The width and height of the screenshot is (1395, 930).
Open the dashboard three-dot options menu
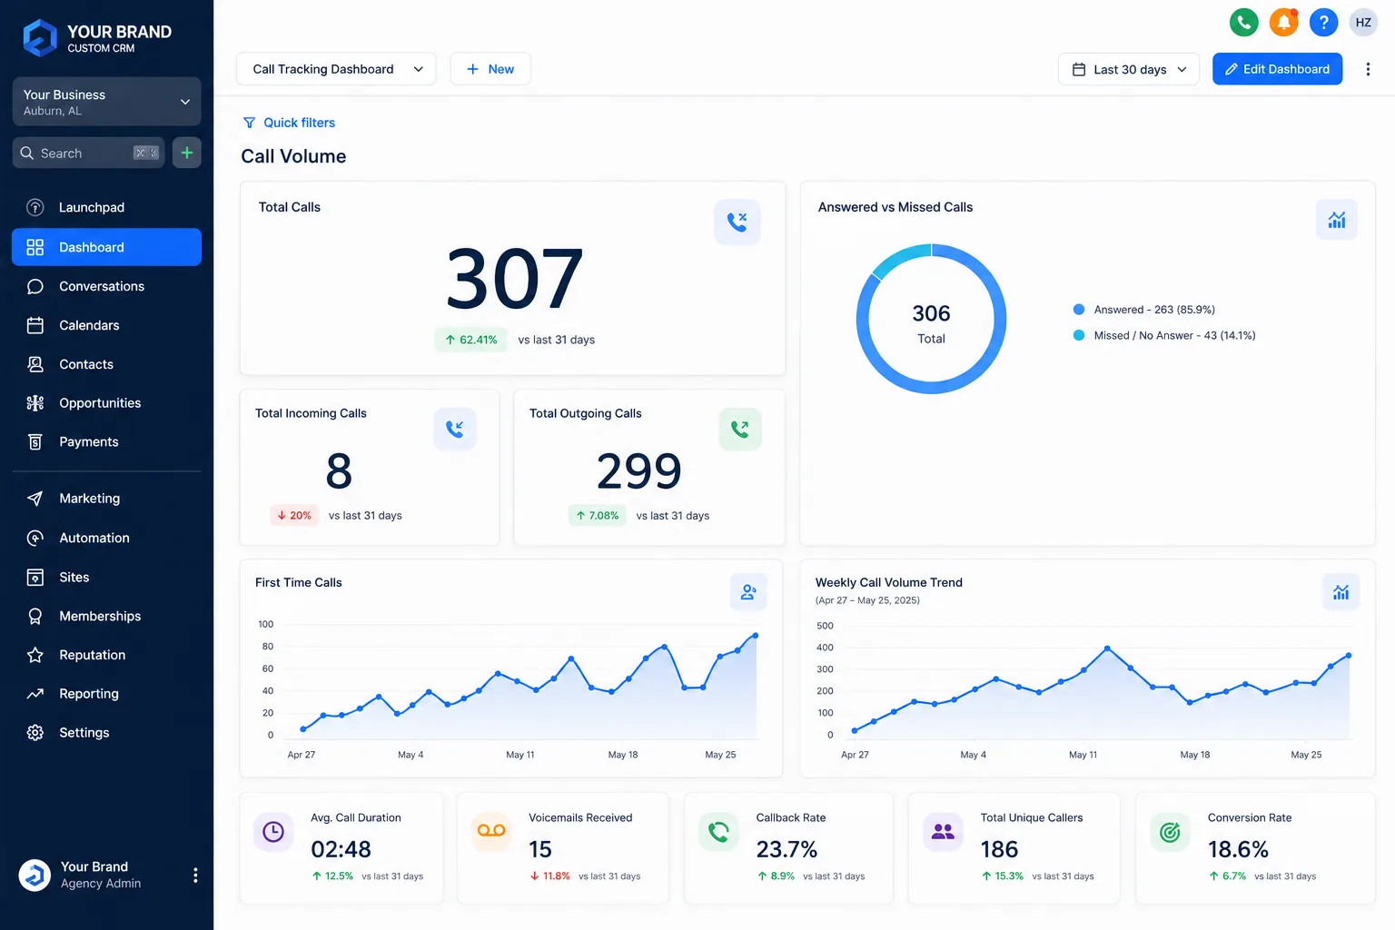1368,69
